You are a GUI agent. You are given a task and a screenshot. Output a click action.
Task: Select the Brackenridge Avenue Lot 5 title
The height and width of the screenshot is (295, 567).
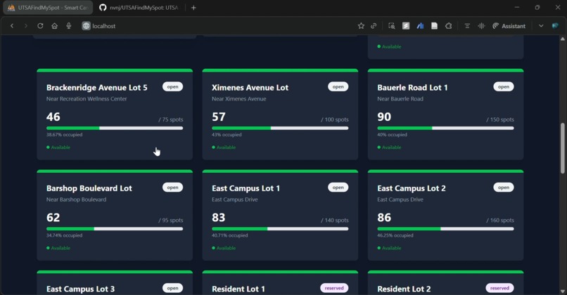pyautogui.click(x=97, y=88)
